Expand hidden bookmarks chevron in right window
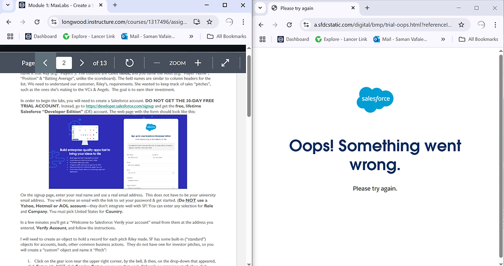 (x=443, y=39)
